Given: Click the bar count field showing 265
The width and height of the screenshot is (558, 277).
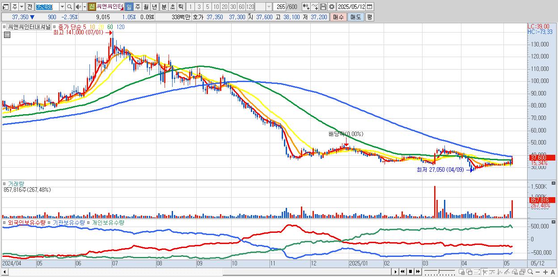Looking at the screenshot, I should pyautogui.click(x=279, y=7).
